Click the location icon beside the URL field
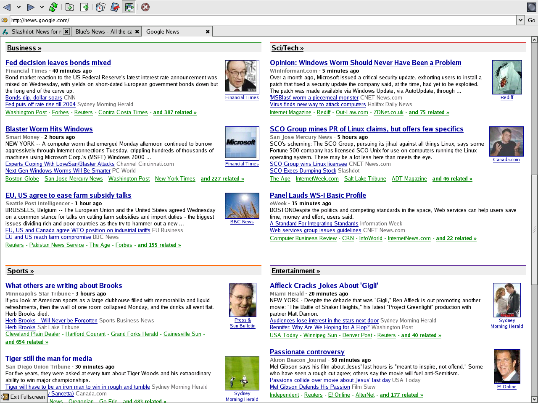The width and height of the screenshot is (538, 403). tap(5, 20)
